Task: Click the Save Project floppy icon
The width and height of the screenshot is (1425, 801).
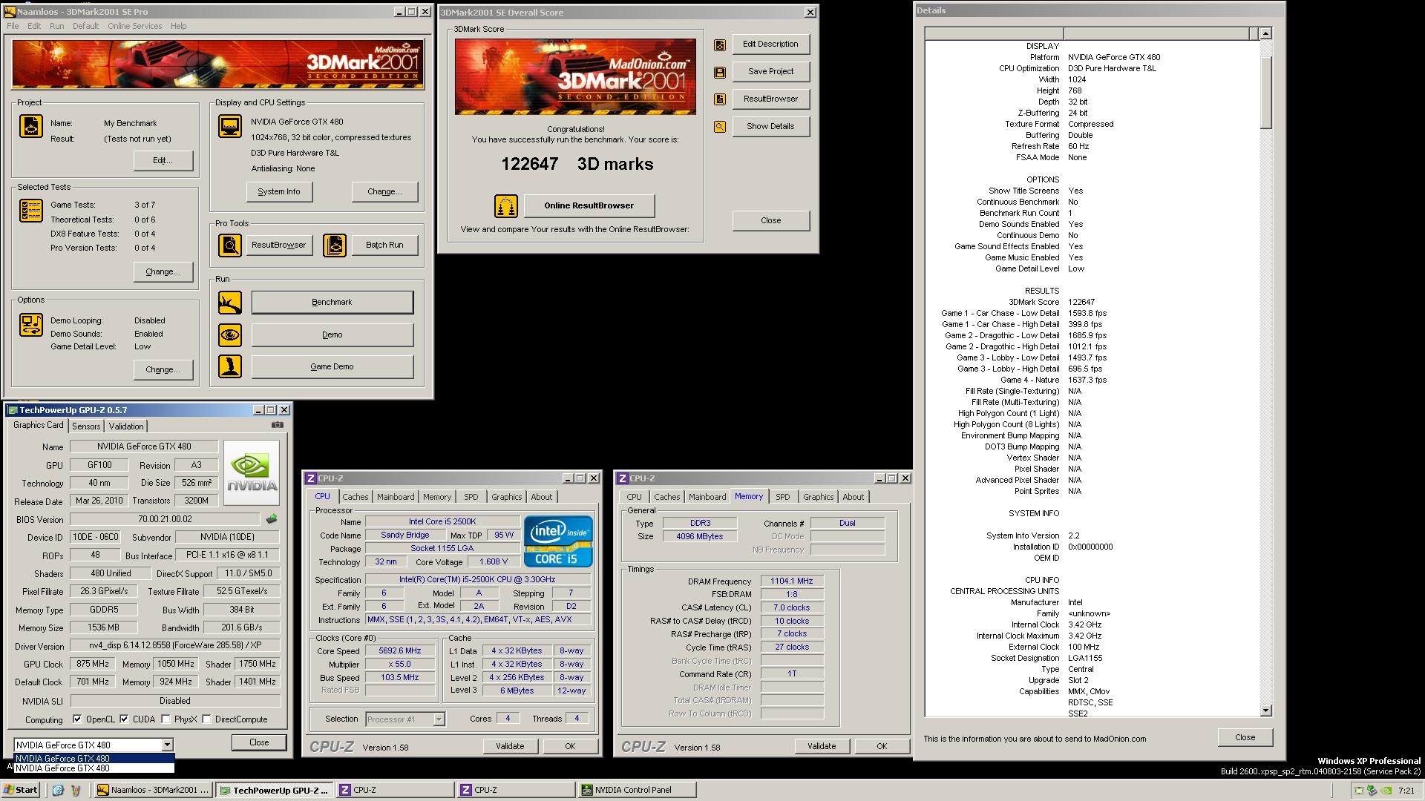Action: 720,72
